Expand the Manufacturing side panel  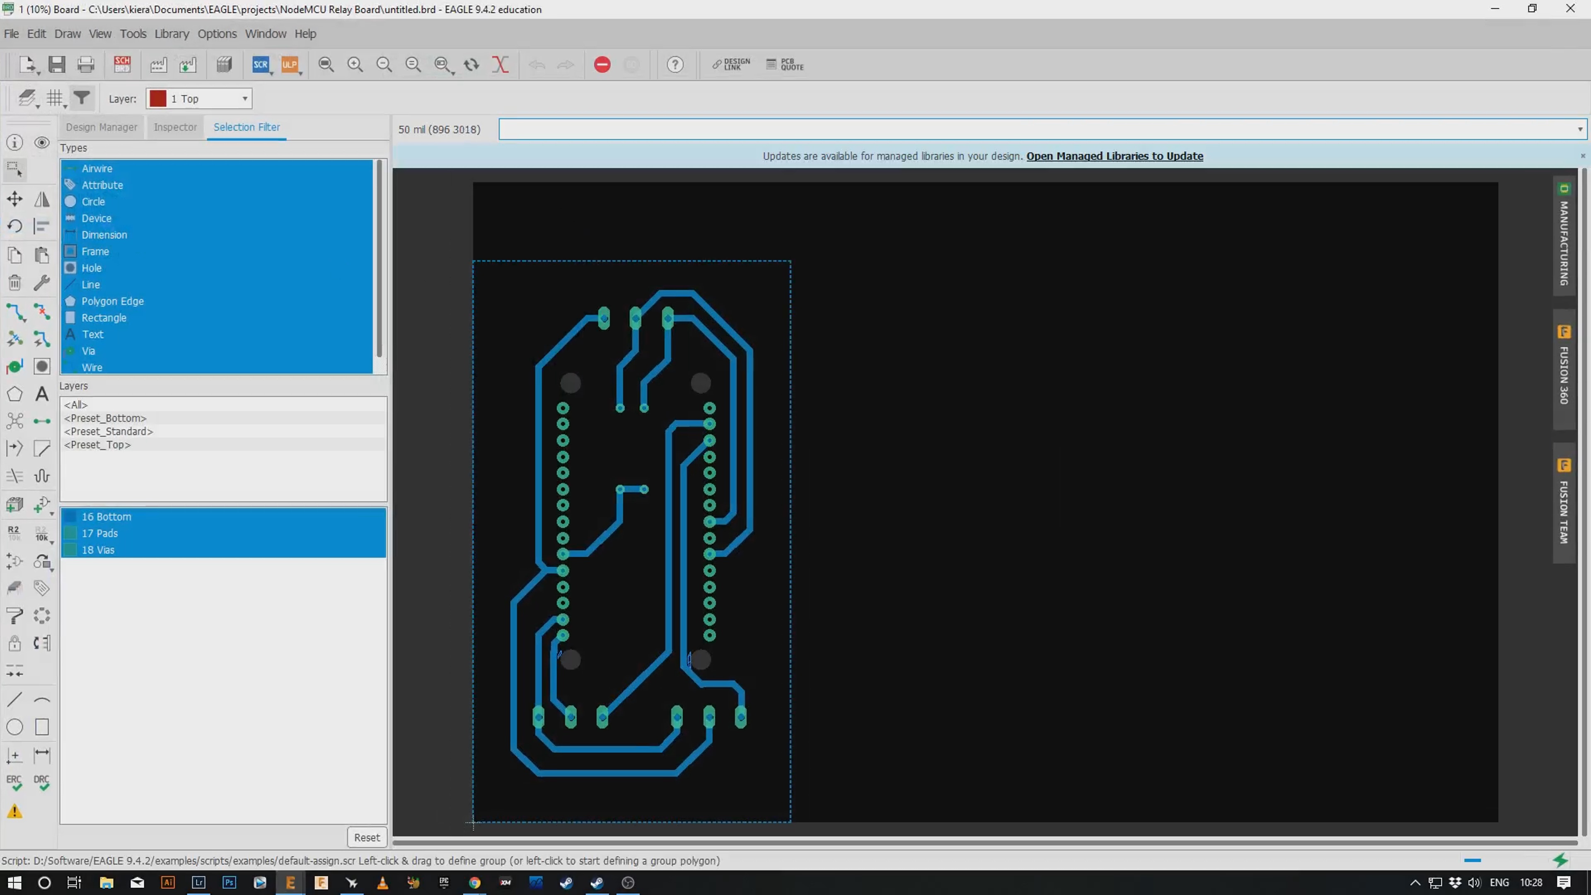pos(1564,236)
